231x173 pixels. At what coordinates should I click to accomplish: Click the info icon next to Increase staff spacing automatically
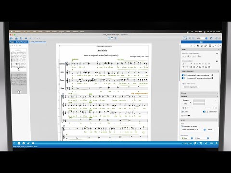click(x=212, y=78)
